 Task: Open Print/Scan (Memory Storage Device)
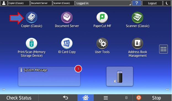tap(31, 43)
